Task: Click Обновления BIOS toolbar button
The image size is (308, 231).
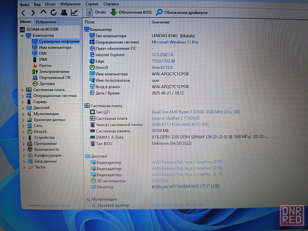Action: [131, 13]
